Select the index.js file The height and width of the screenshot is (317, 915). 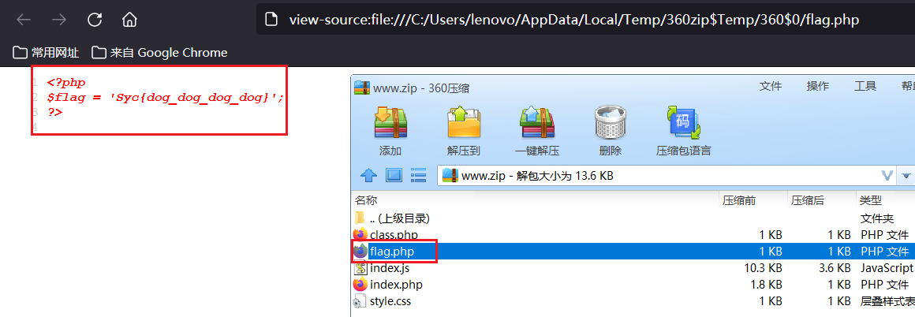(x=633, y=268)
